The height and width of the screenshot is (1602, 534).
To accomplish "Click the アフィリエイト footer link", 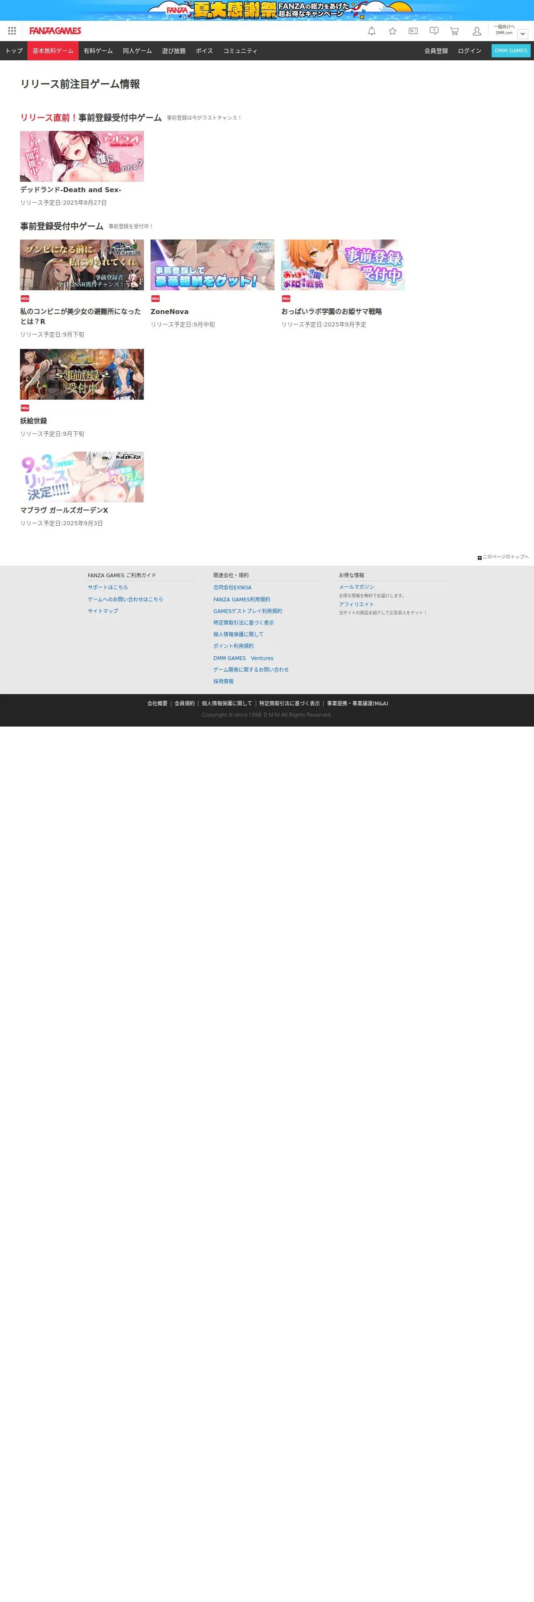I will pos(356,604).
